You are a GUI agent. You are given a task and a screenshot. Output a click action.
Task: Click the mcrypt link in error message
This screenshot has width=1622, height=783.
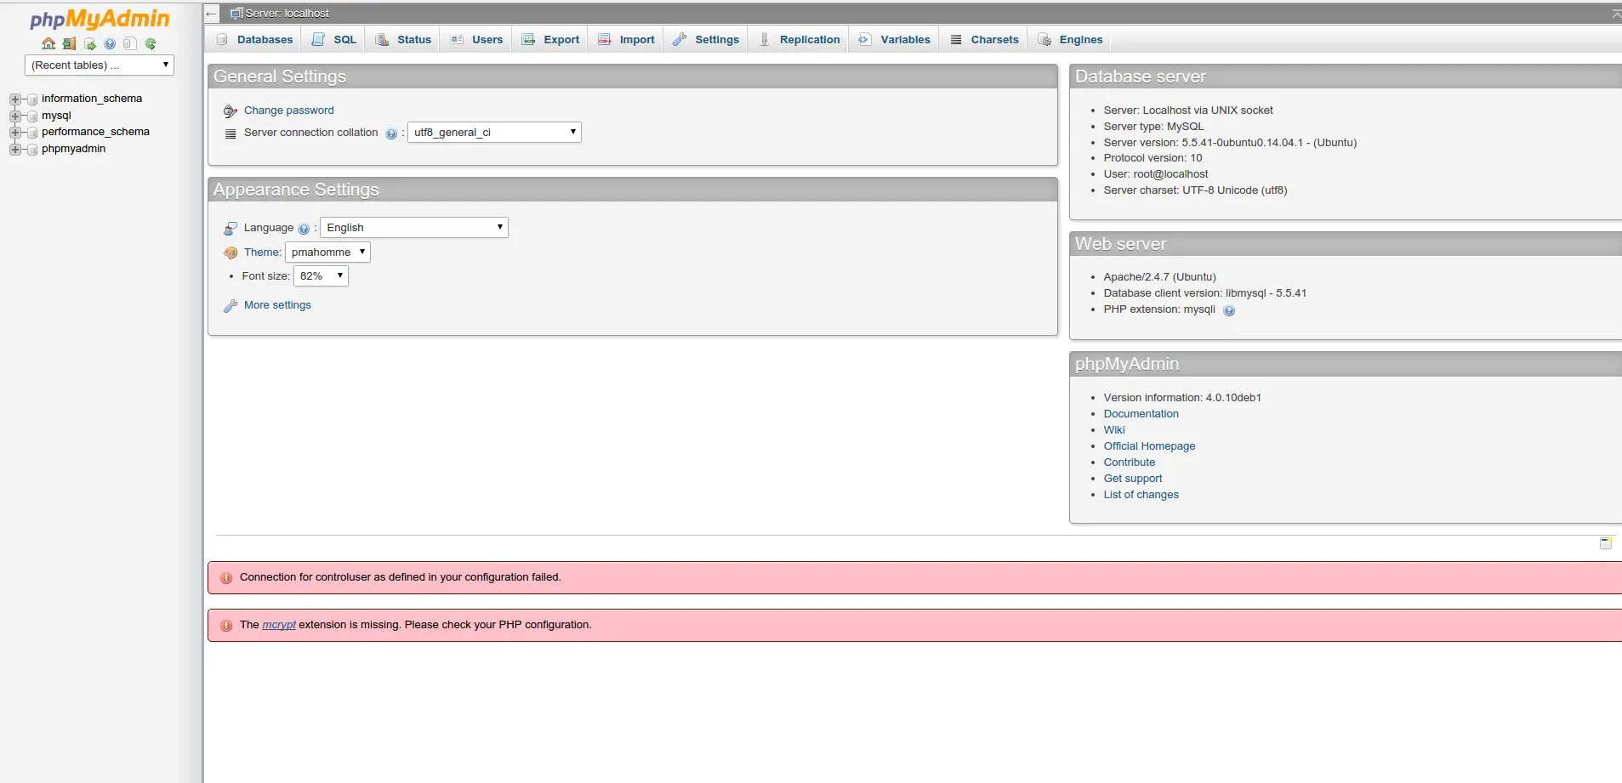click(x=279, y=625)
